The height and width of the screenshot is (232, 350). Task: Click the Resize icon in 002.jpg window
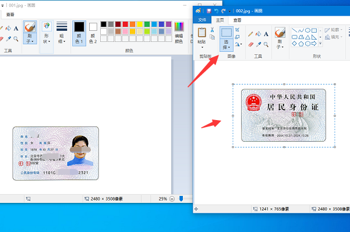pyautogui.click(x=237, y=37)
